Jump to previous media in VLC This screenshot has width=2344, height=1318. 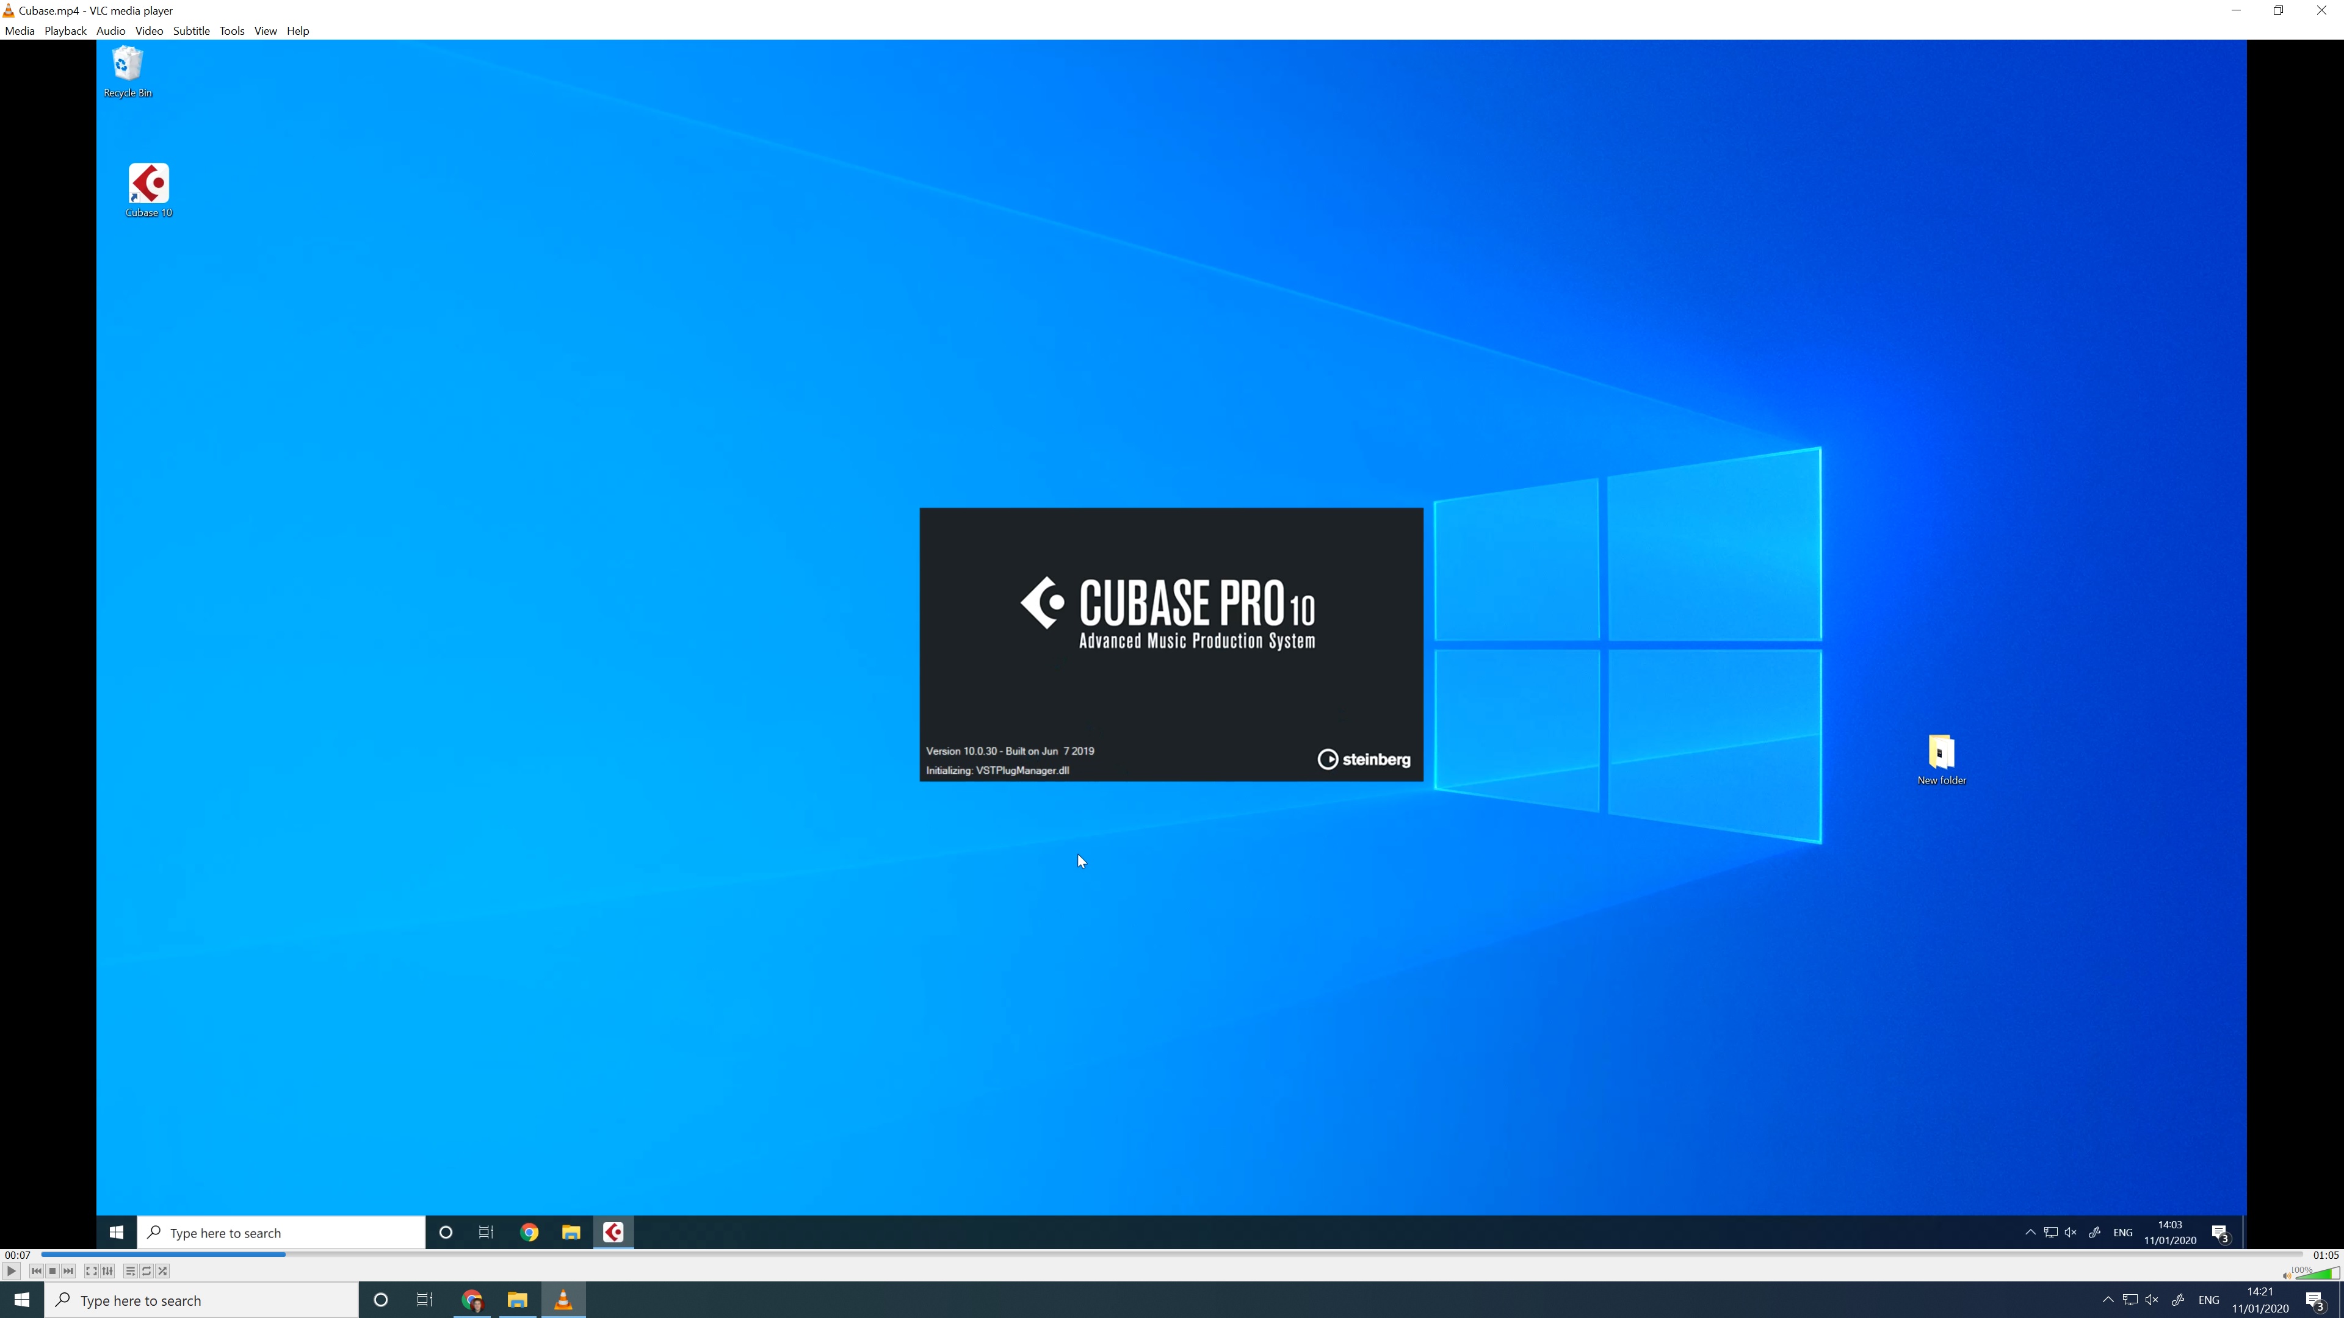[37, 1270]
